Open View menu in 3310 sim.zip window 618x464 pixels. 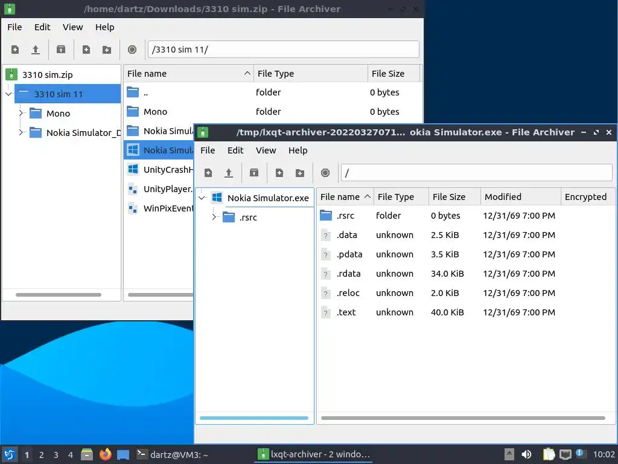click(73, 27)
